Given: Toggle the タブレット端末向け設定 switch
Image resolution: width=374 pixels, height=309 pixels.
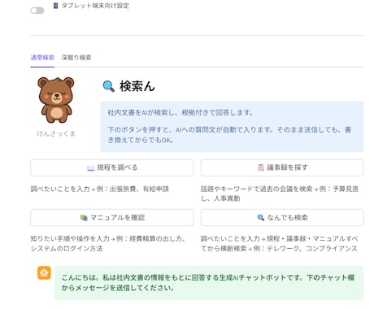Looking at the screenshot, I should click(x=37, y=11).
